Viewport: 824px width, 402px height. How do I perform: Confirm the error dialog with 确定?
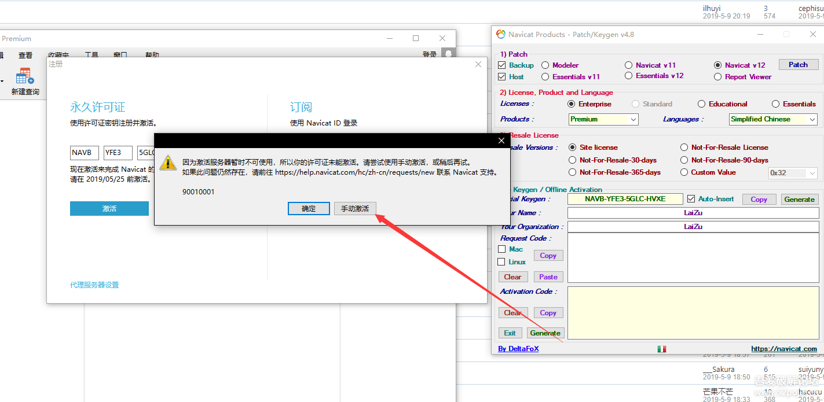(309, 209)
